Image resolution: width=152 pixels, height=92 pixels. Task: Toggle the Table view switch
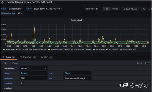click(x=97, y=9)
